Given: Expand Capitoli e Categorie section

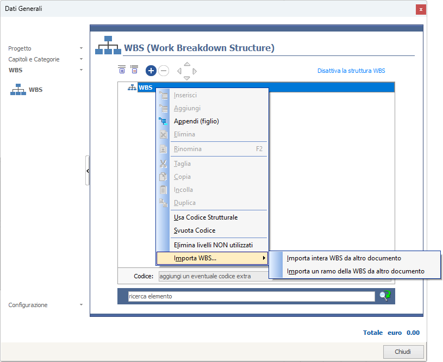Looking at the screenshot, I should [x=81, y=59].
